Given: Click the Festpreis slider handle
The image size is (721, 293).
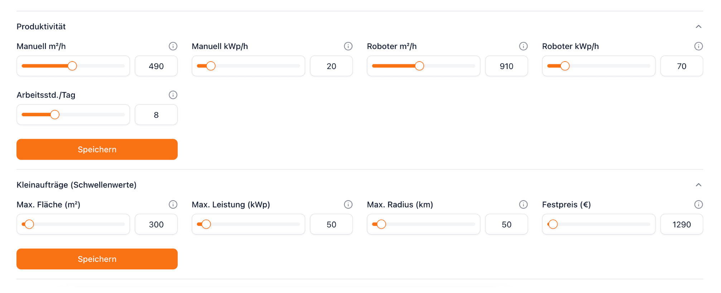Looking at the screenshot, I should (553, 224).
